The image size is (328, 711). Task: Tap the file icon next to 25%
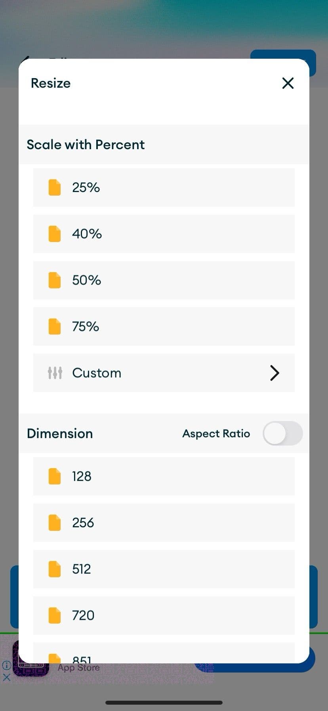tap(55, 188)
